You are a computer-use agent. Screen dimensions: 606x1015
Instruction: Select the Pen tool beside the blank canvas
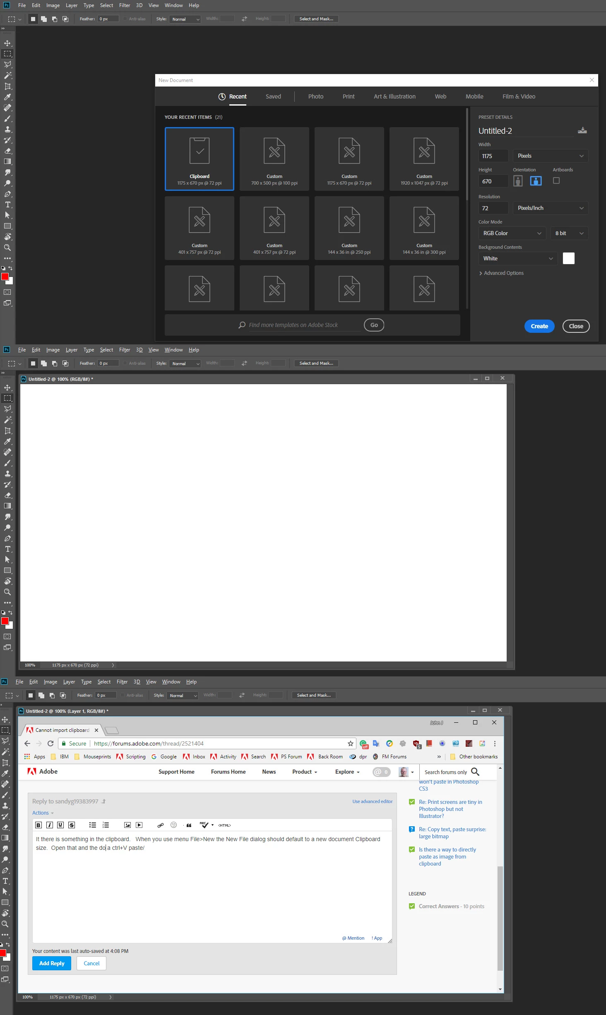click(7, 538)
